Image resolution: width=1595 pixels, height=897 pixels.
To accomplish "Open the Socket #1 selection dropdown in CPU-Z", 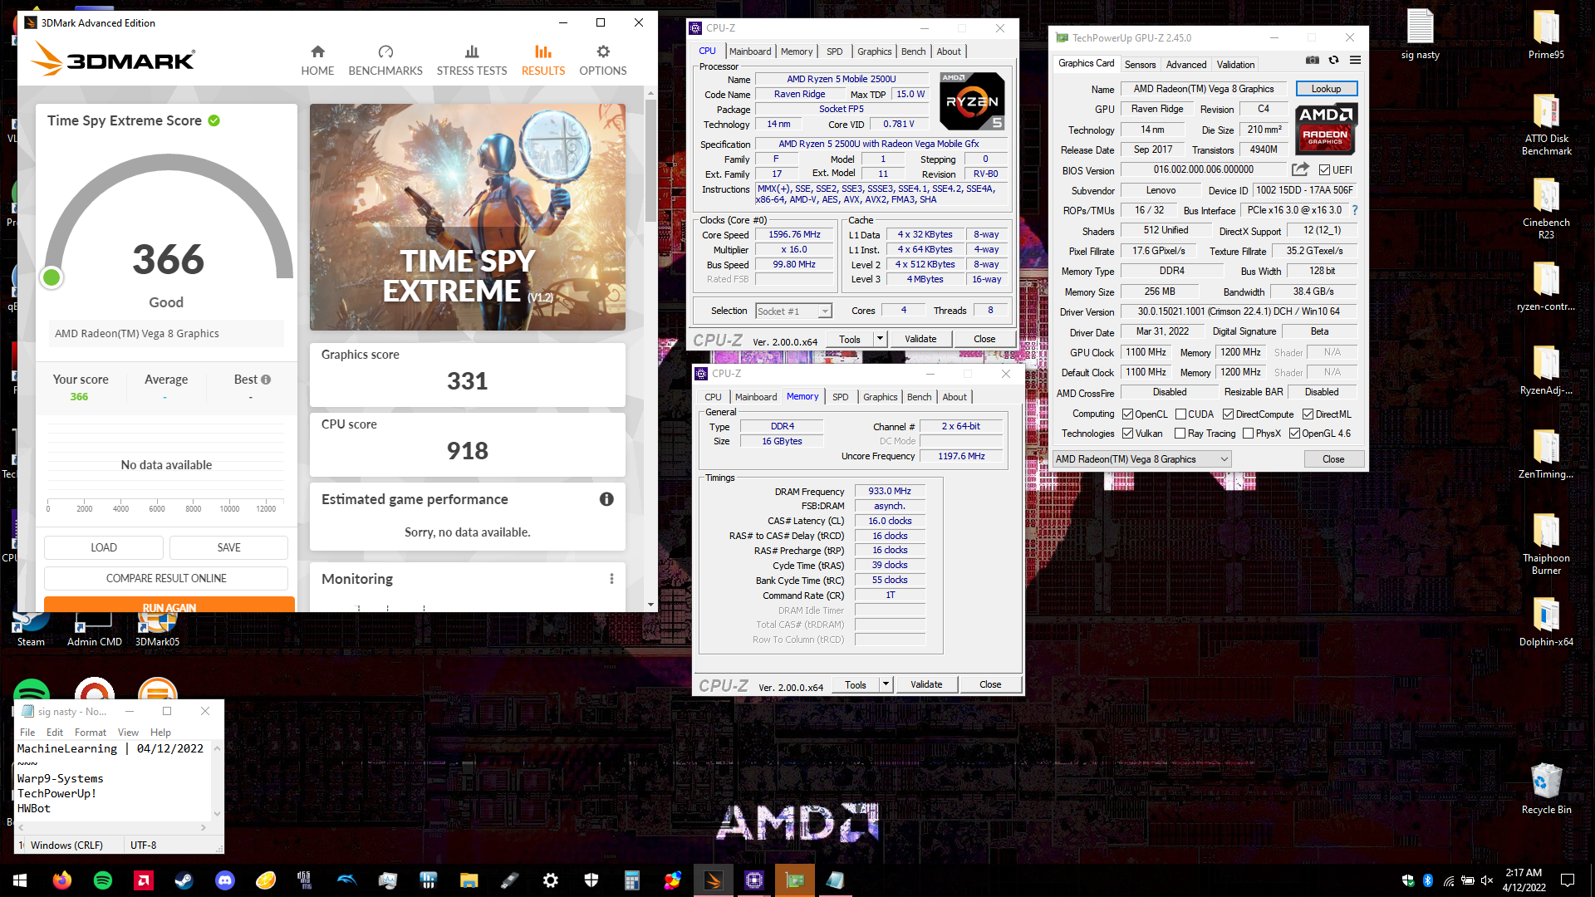I will (793, 311).
